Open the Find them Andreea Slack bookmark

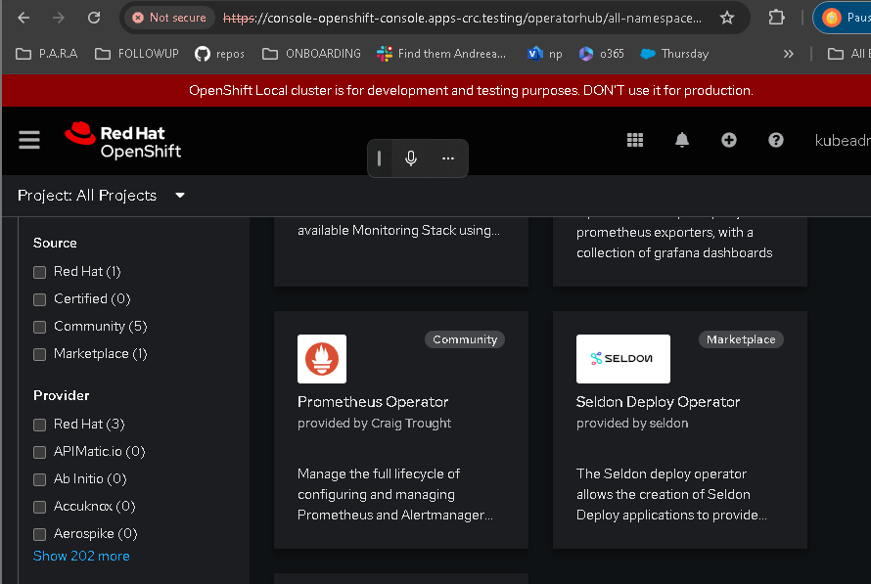[441, 54]
